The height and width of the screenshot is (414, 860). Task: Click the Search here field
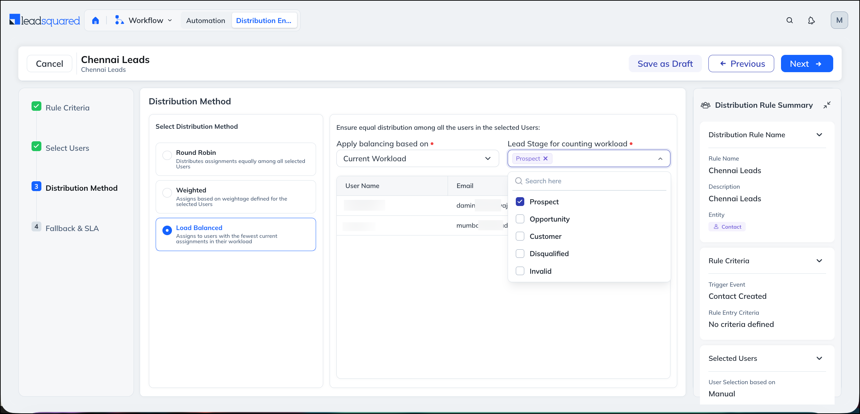pos(589,181)
